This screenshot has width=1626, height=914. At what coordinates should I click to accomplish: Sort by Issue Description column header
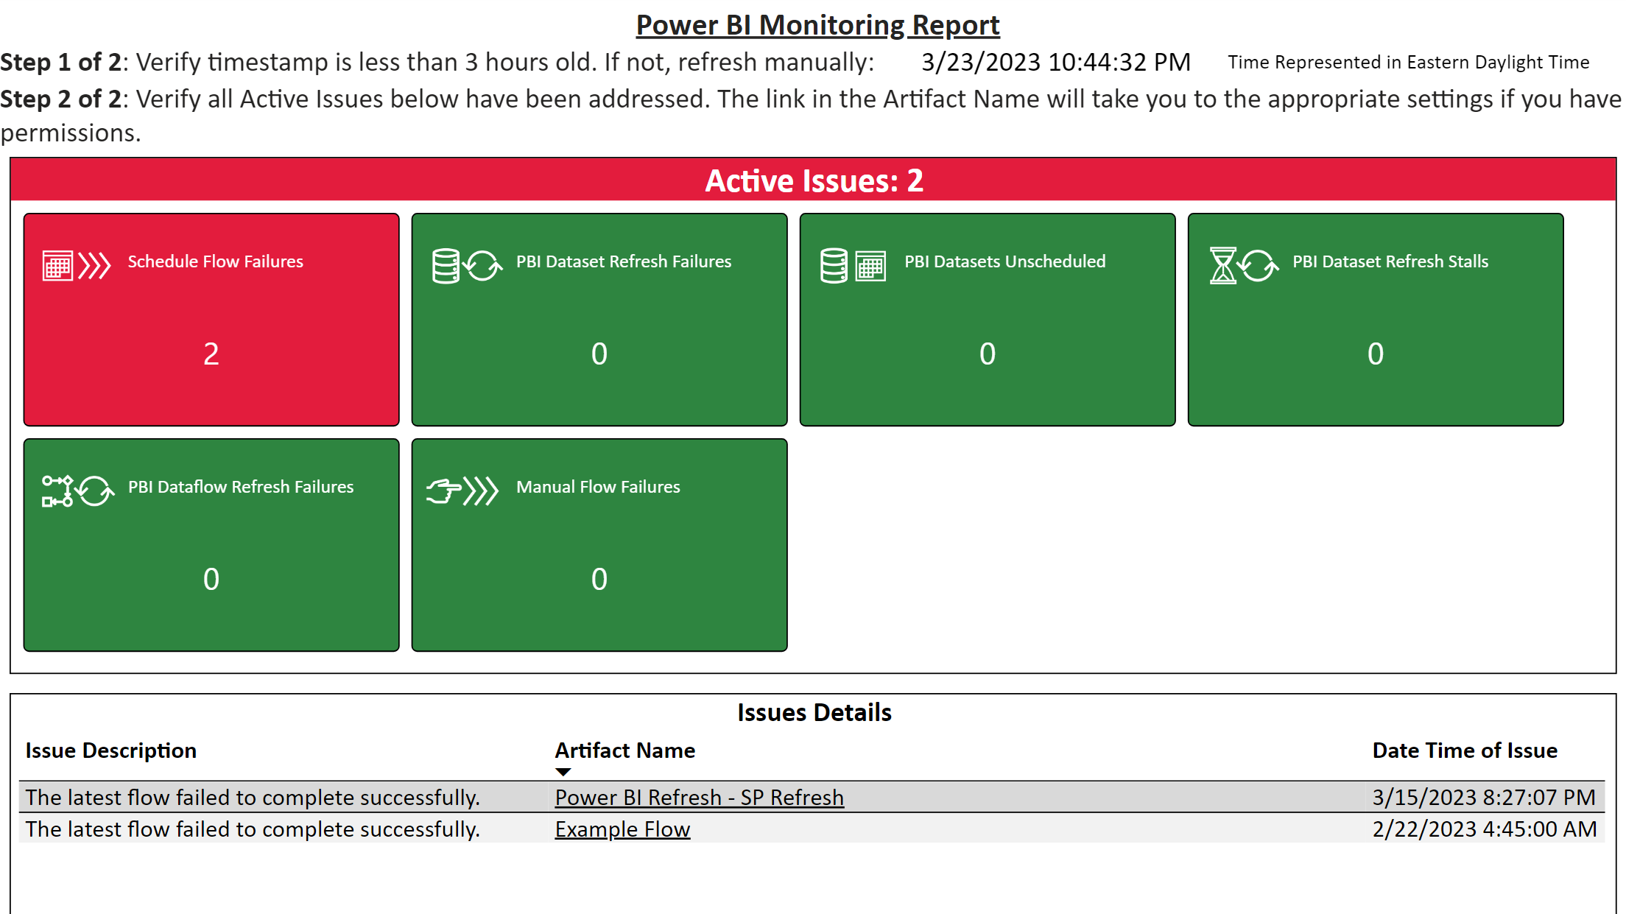111,750
